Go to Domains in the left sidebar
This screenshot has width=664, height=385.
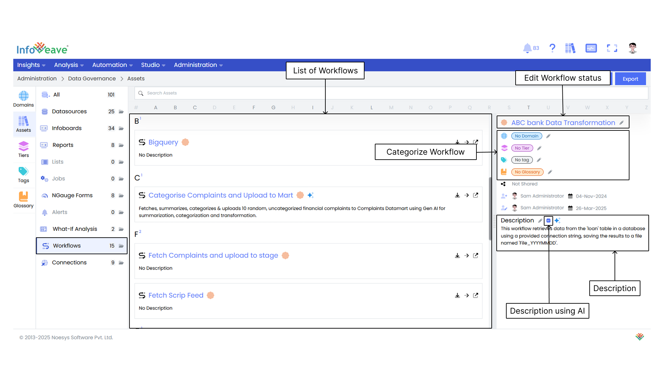pyautogui.click(x=24, y=99)
